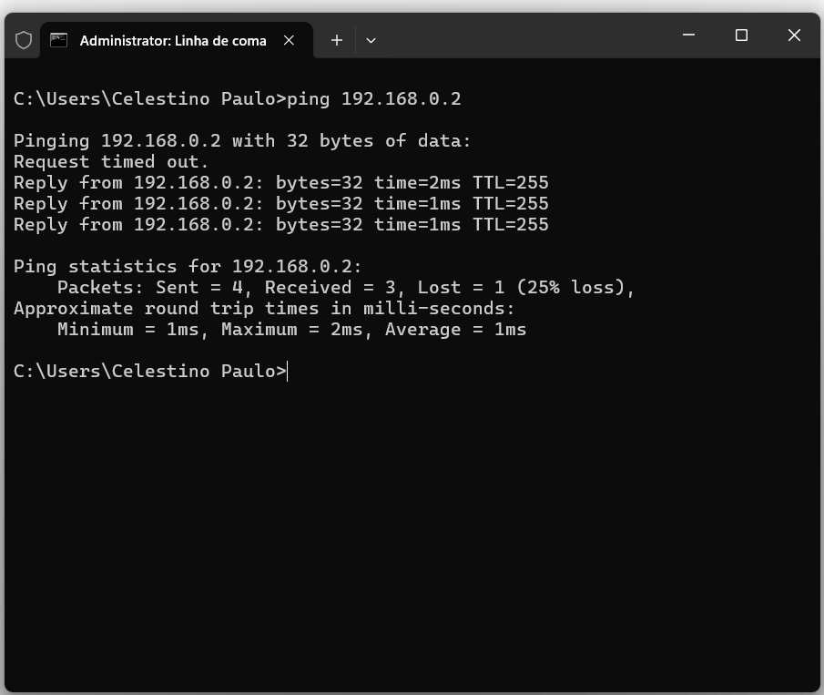Minimize the terminal window
The width and height of the screenshot is (824, 695).
[x=688, y=36]
